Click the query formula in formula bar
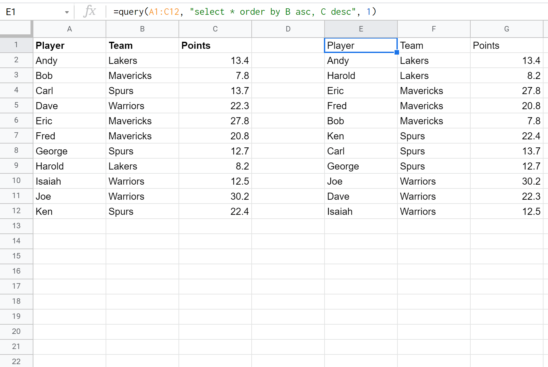548x367 pixels. click(x=245, y=12)
